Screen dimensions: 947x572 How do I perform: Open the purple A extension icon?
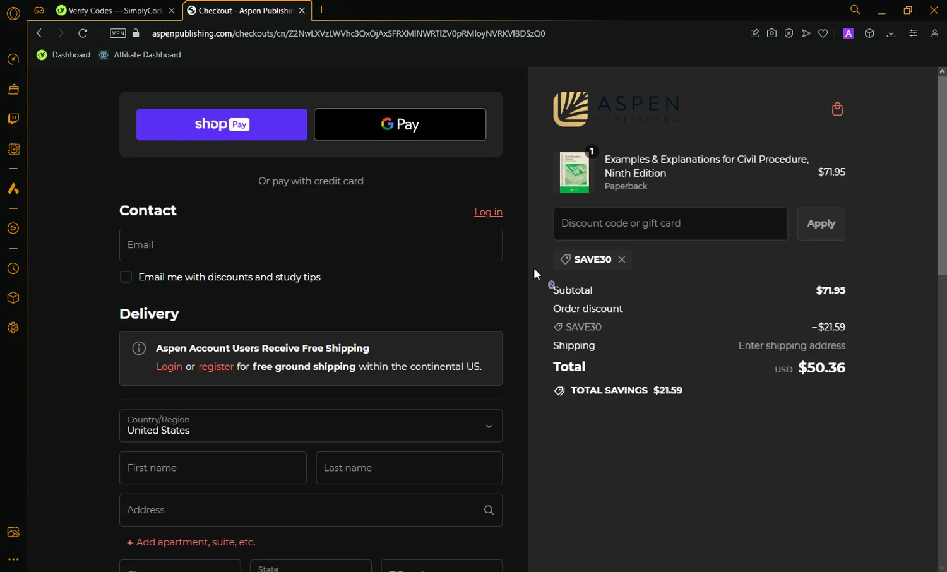point(849,33)
